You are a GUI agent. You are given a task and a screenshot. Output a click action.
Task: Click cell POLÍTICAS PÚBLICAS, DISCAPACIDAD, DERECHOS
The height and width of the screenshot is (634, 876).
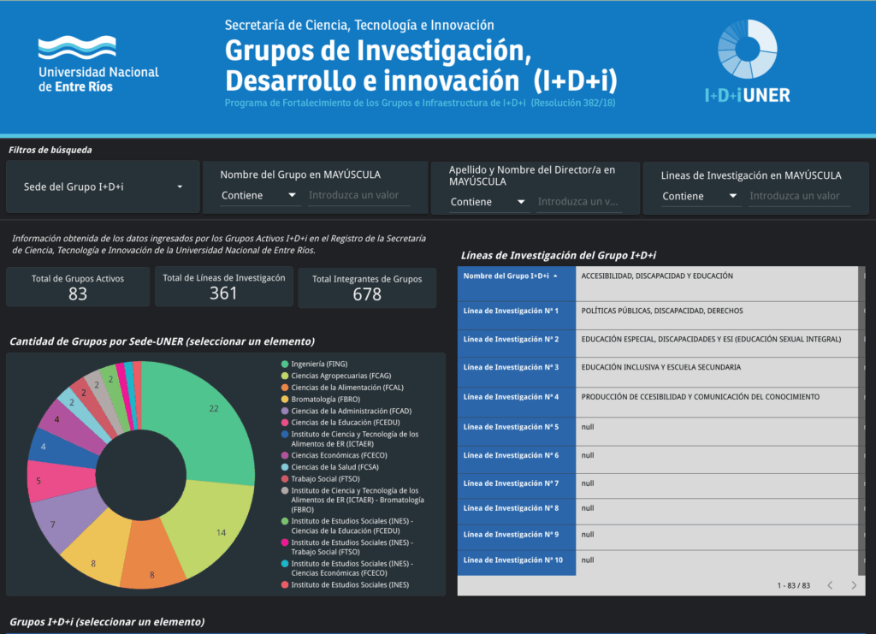pos(717,316)
